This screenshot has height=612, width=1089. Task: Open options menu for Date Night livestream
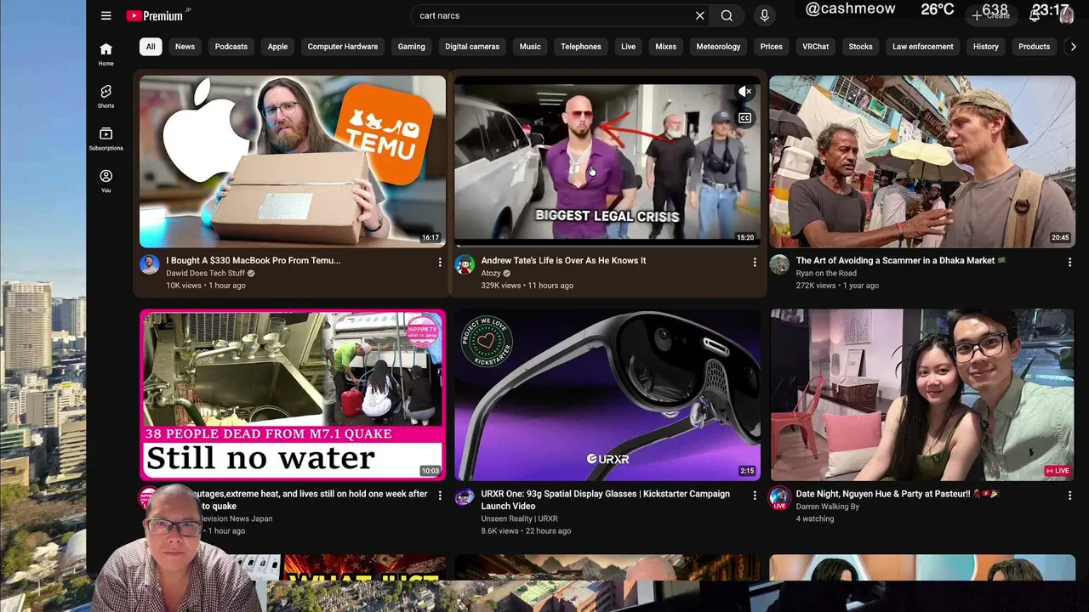pyautogui.click(x=1069, y=496)
